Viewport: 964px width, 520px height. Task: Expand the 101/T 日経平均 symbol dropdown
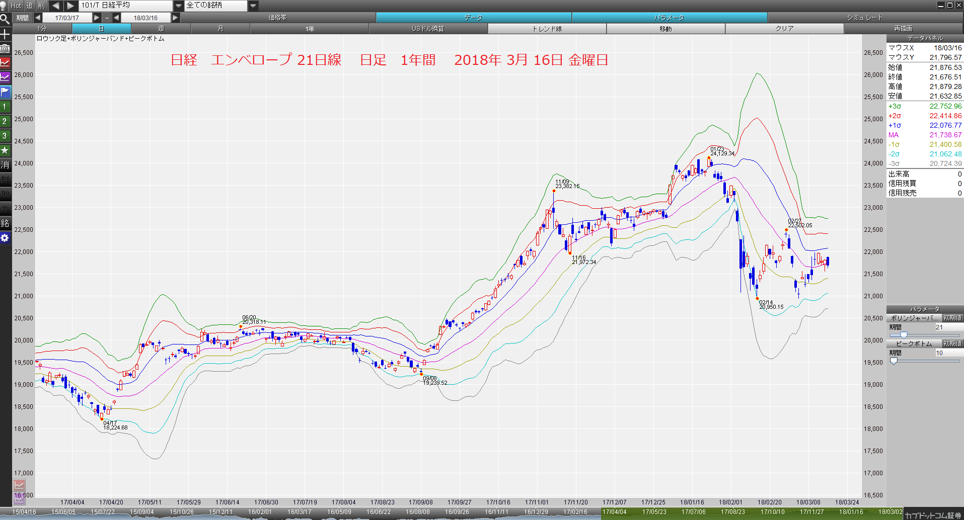[x=179, y=6]
